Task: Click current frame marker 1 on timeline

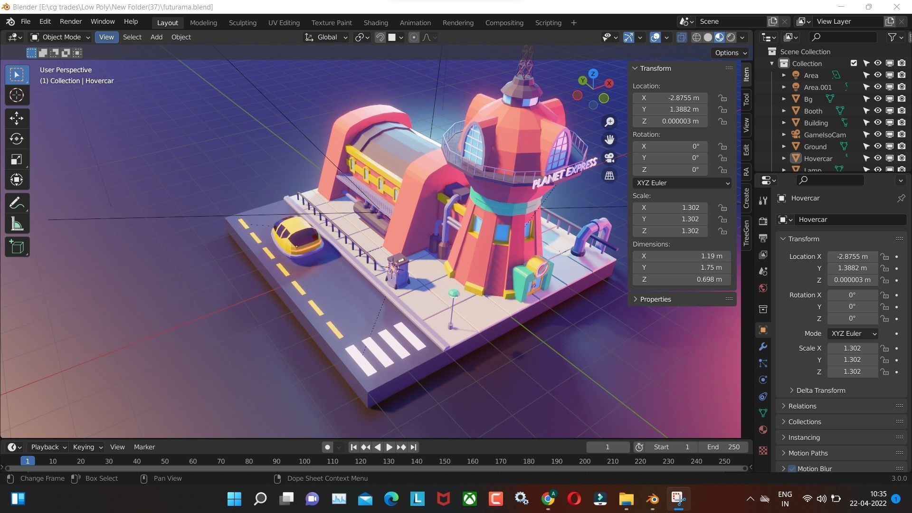Action: coord(28,461)
